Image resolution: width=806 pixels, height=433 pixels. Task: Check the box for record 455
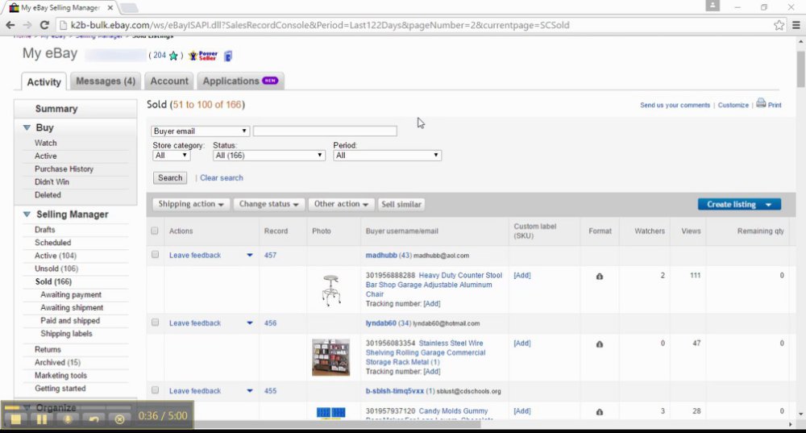pyautogui.click(x=155, y=390)
